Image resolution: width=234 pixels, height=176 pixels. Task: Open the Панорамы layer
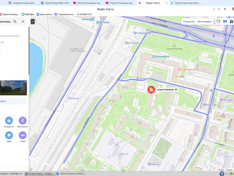[x=189, y=22]
